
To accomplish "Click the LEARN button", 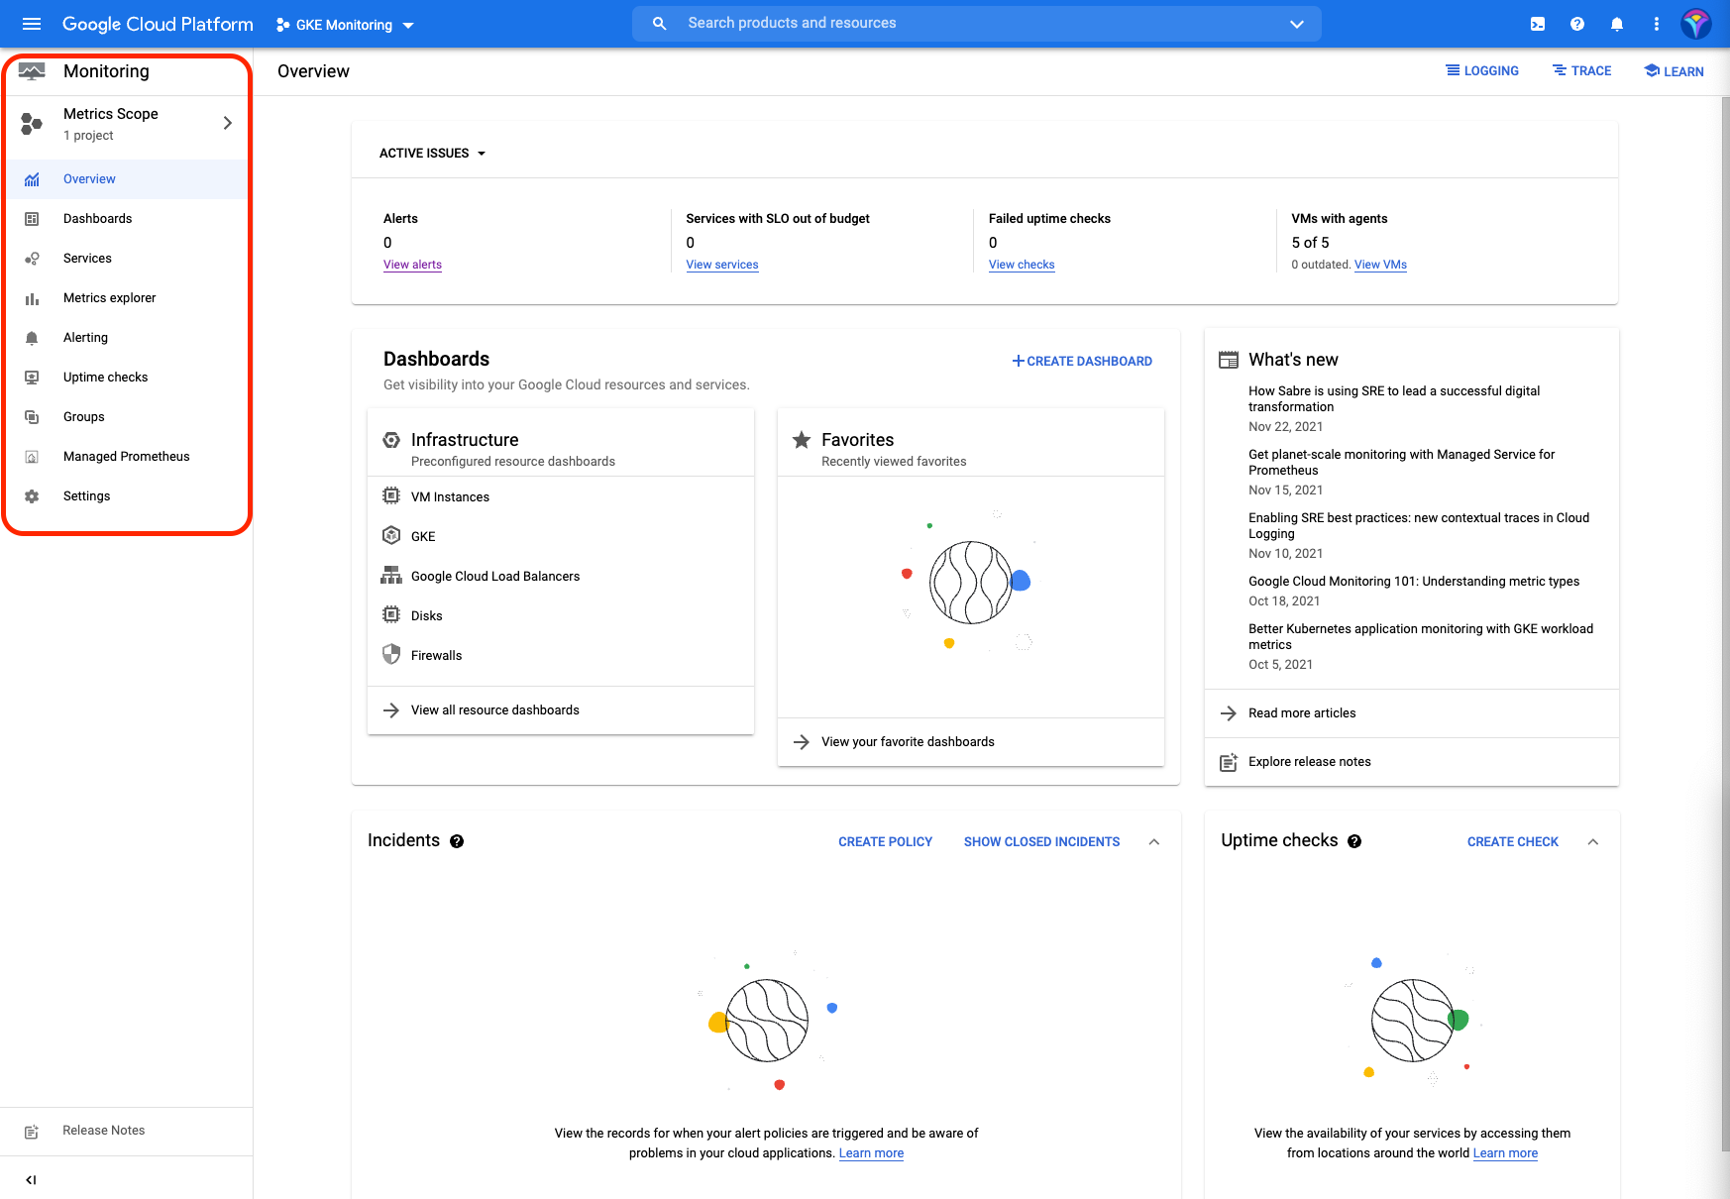I will 1675,71.
